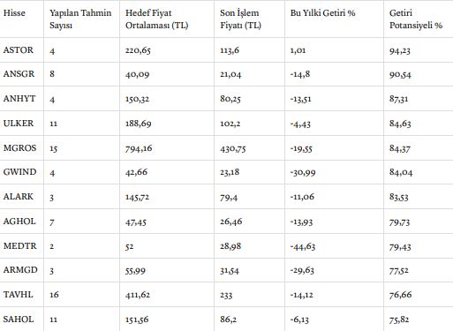Select the ANSGR stock row label
Screen dimensions: 453x331
click(x=19, y=74)
